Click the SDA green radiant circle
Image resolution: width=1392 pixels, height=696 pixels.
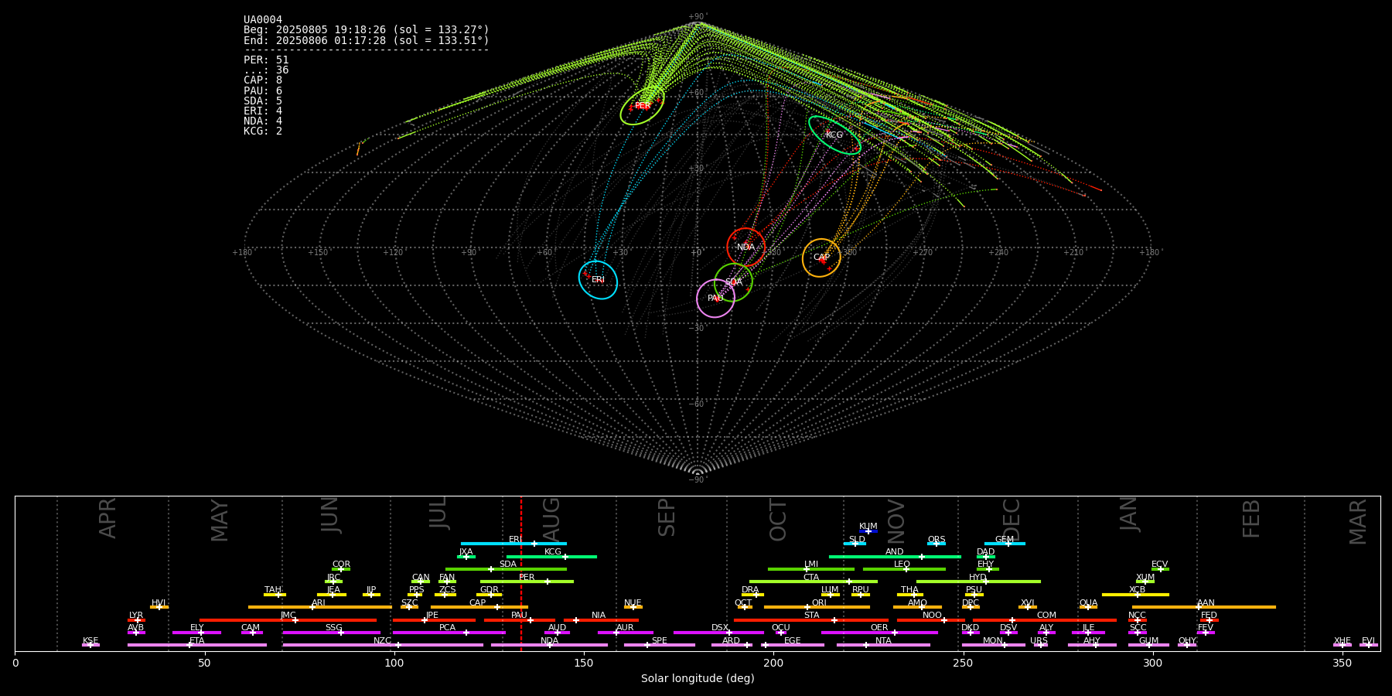point(733,282)
